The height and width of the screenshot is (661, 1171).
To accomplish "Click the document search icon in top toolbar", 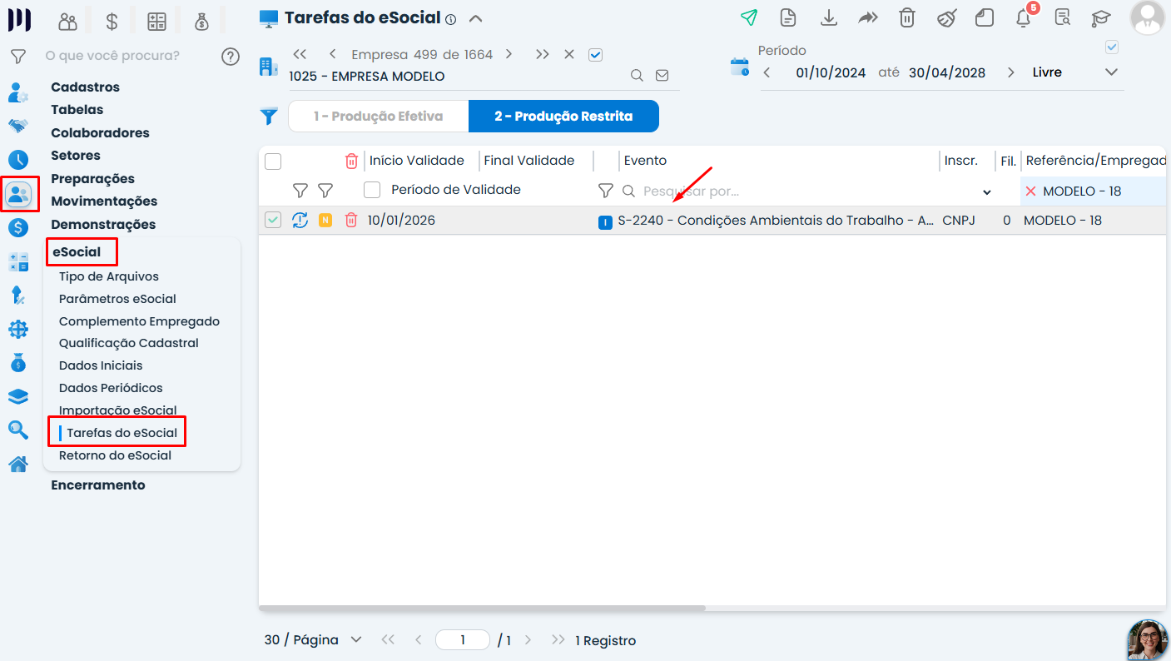I will point(1062,17).
